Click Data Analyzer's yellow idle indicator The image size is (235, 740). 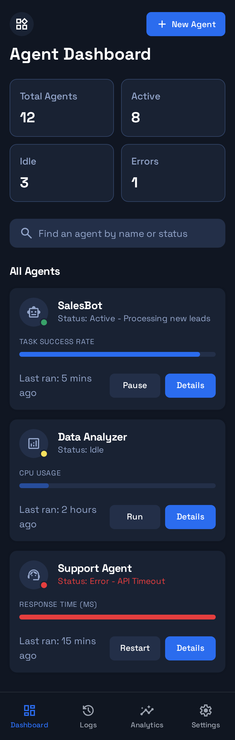pos(44,454)
